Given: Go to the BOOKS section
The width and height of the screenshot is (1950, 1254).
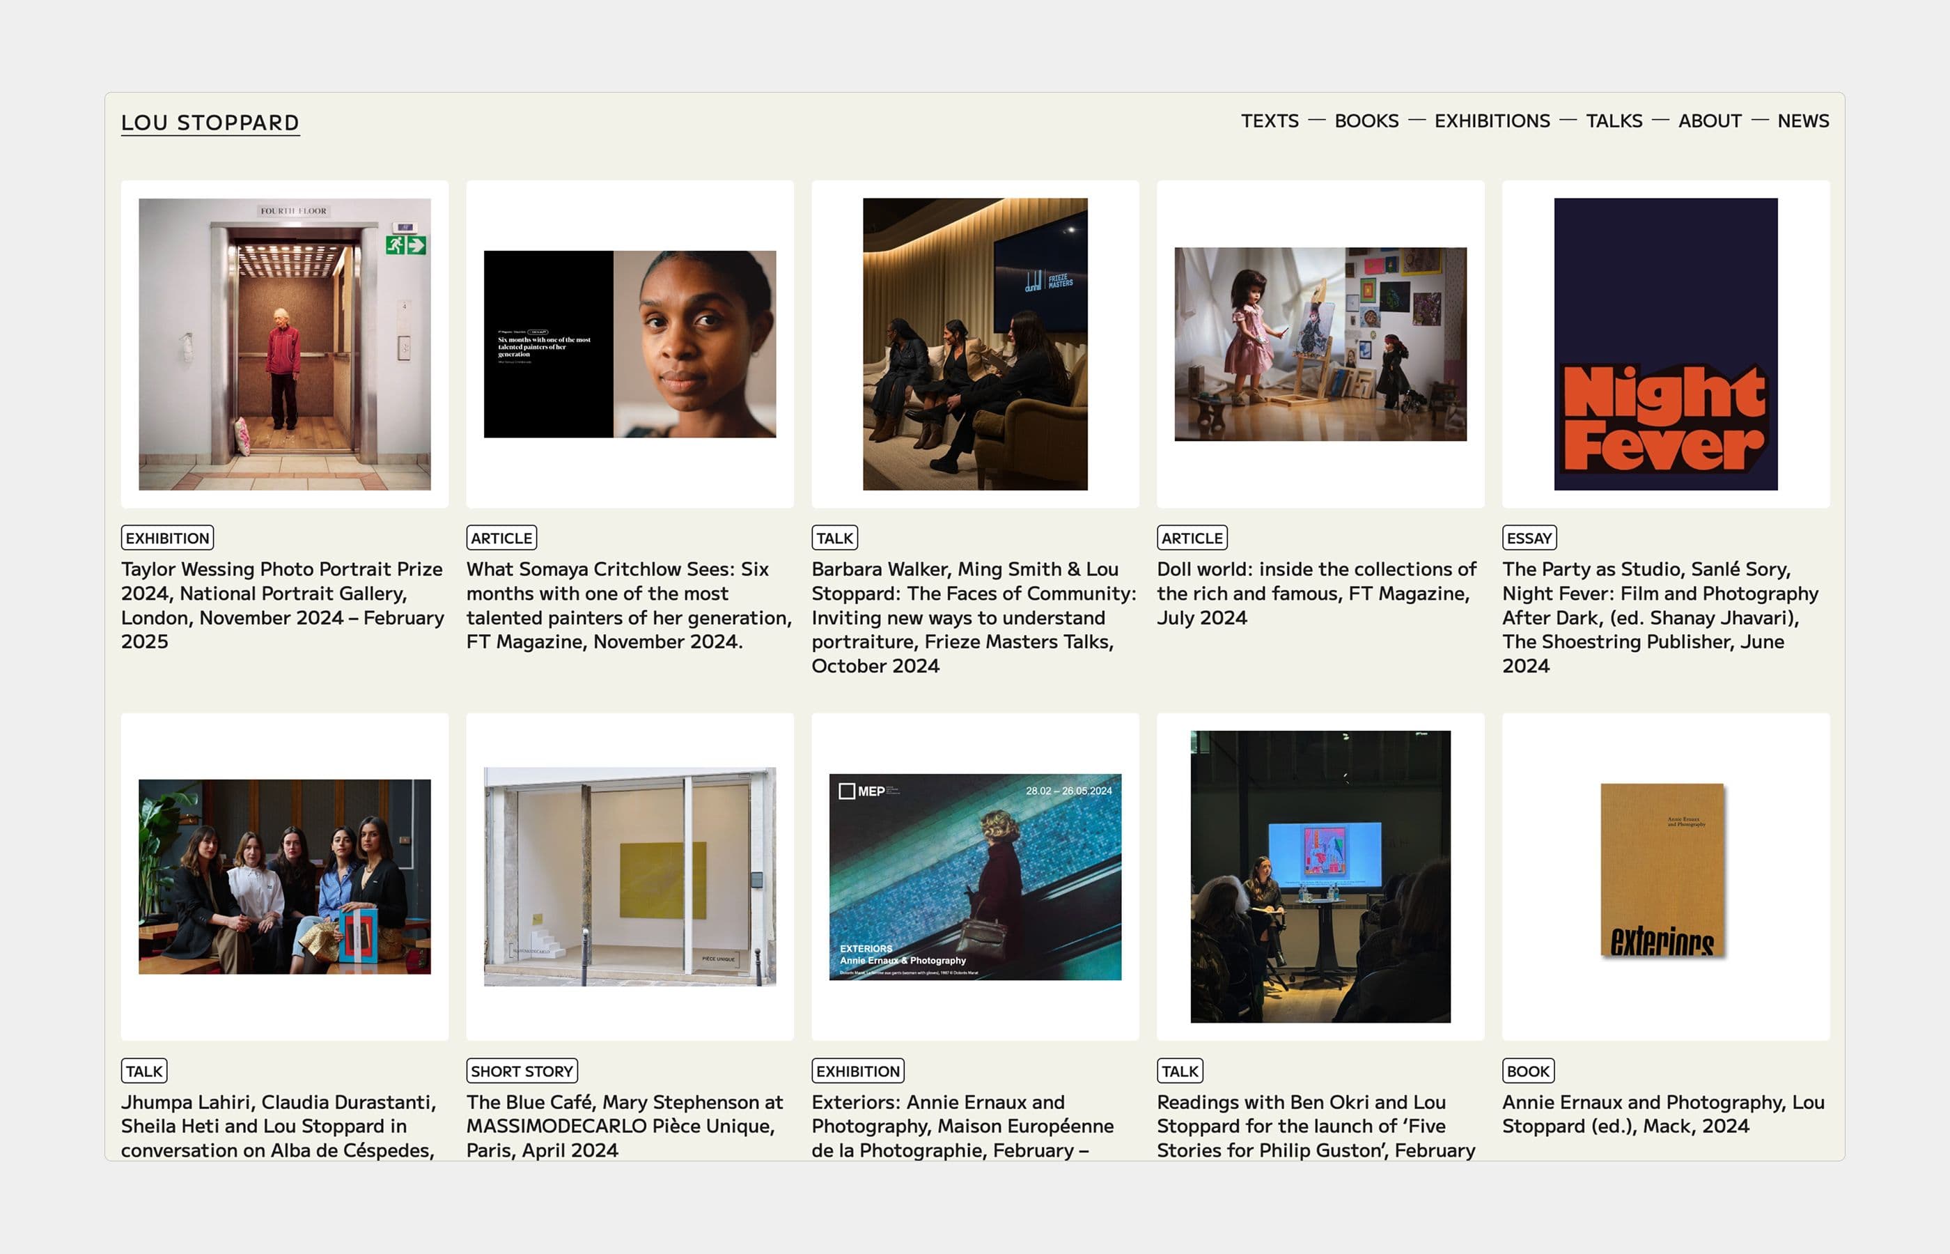Looking at the screenshot, I should 1366,121.
